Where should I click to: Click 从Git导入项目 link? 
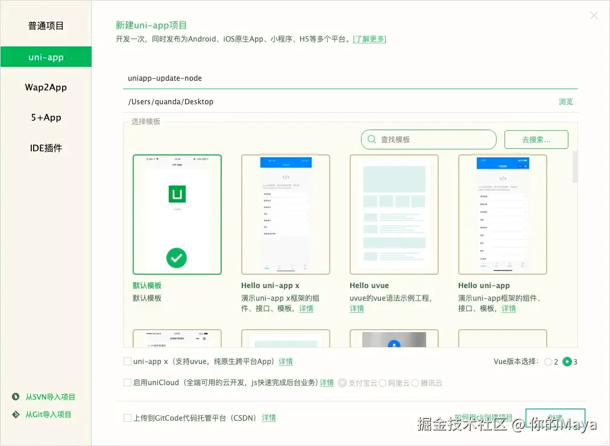coord(48,415)
